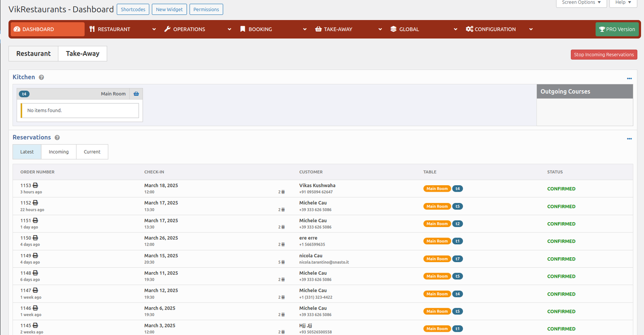Click the Outgoing Courses header
This screenshot has width=644, height=335.
[x=585, y=91]
